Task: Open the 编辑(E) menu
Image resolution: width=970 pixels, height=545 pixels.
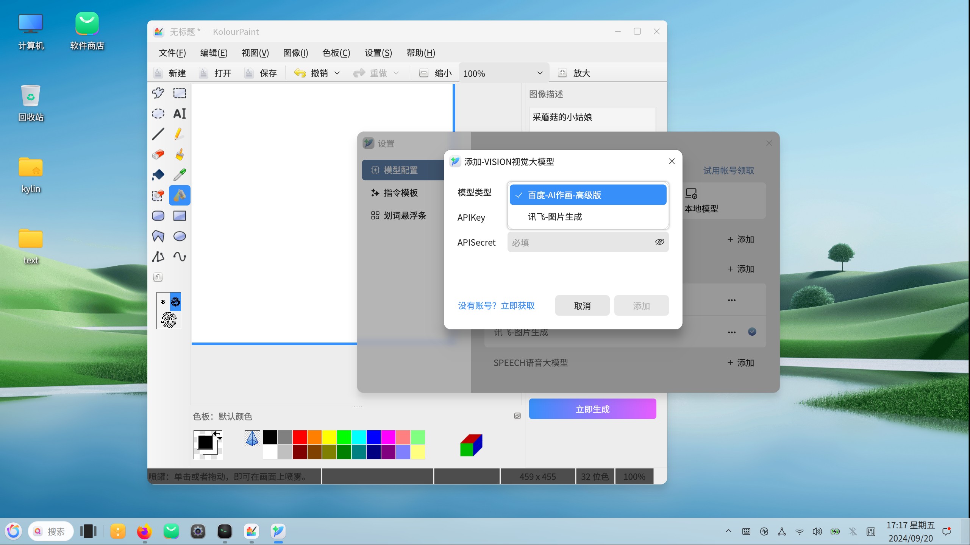Action: [214, 53]
